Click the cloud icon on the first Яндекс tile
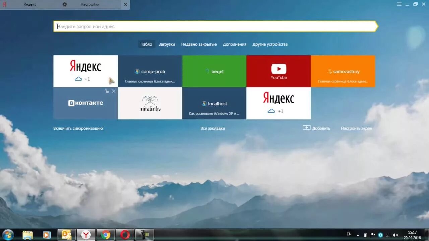The width and height of the screenshot is (429, 241). (x=78, y=79)
